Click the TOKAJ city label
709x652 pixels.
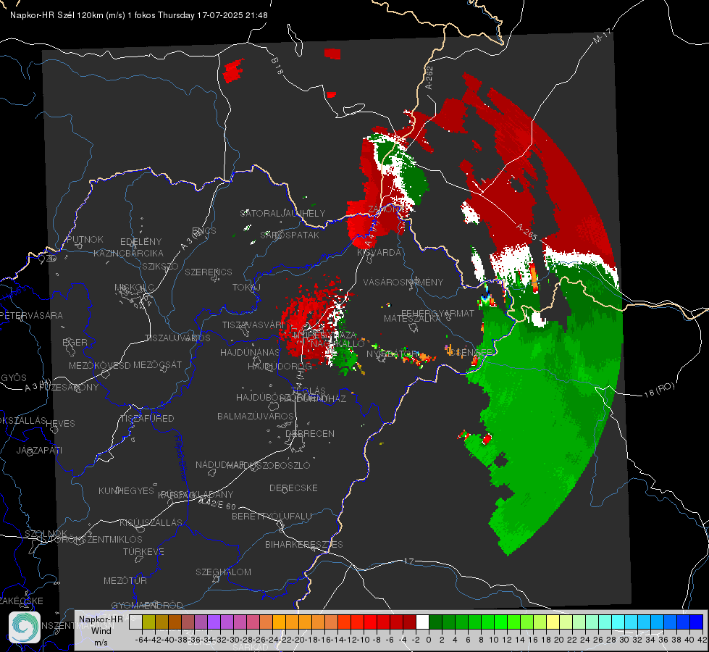(x=246, y=288)
